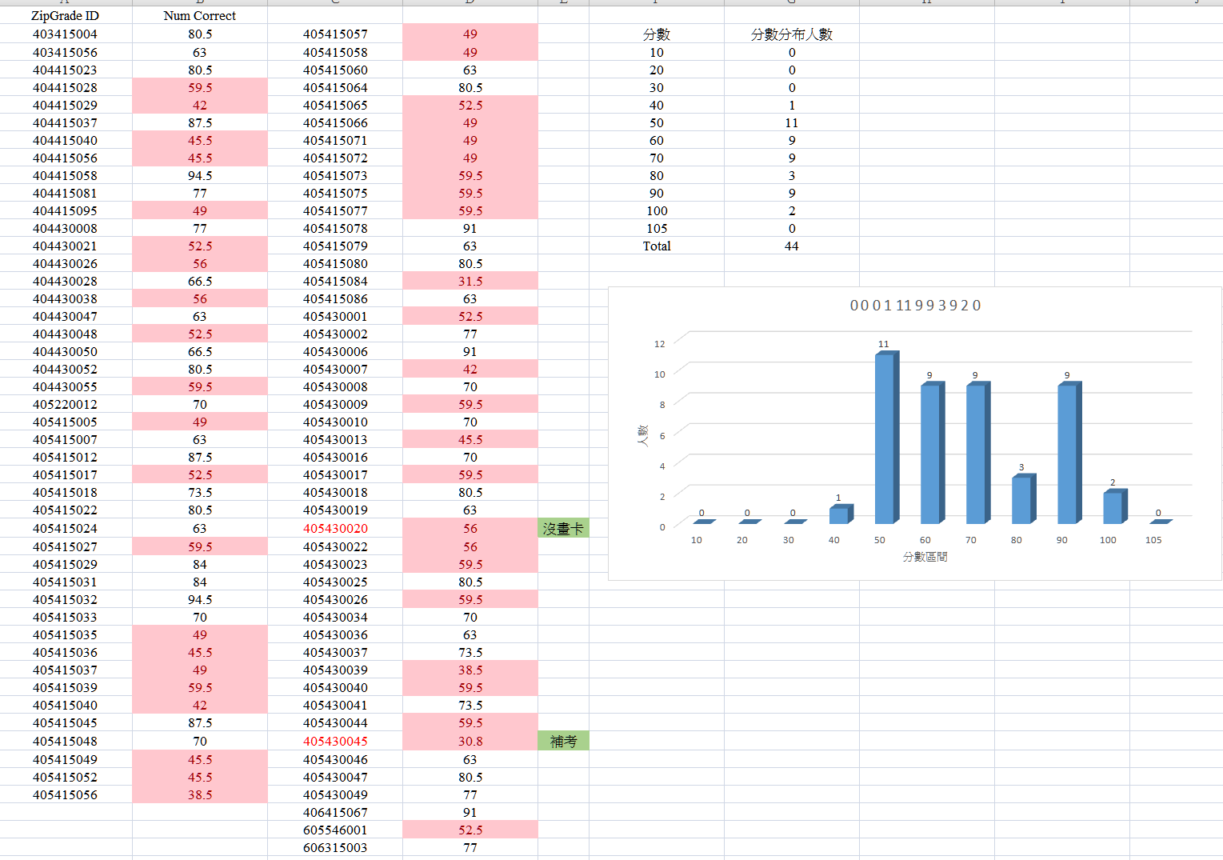Select the cell with ID 606315003
The image size is (1223, 860).
point(335,848)
